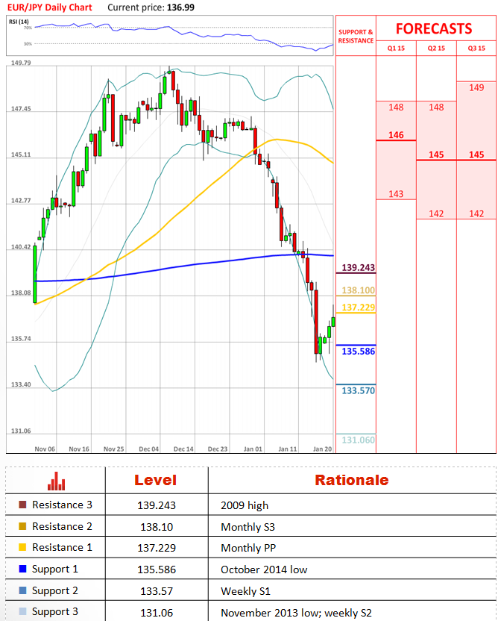The height and width of the screenshot is (621, 498).
Task: Click the table cell 133.57
Action: 157,591
